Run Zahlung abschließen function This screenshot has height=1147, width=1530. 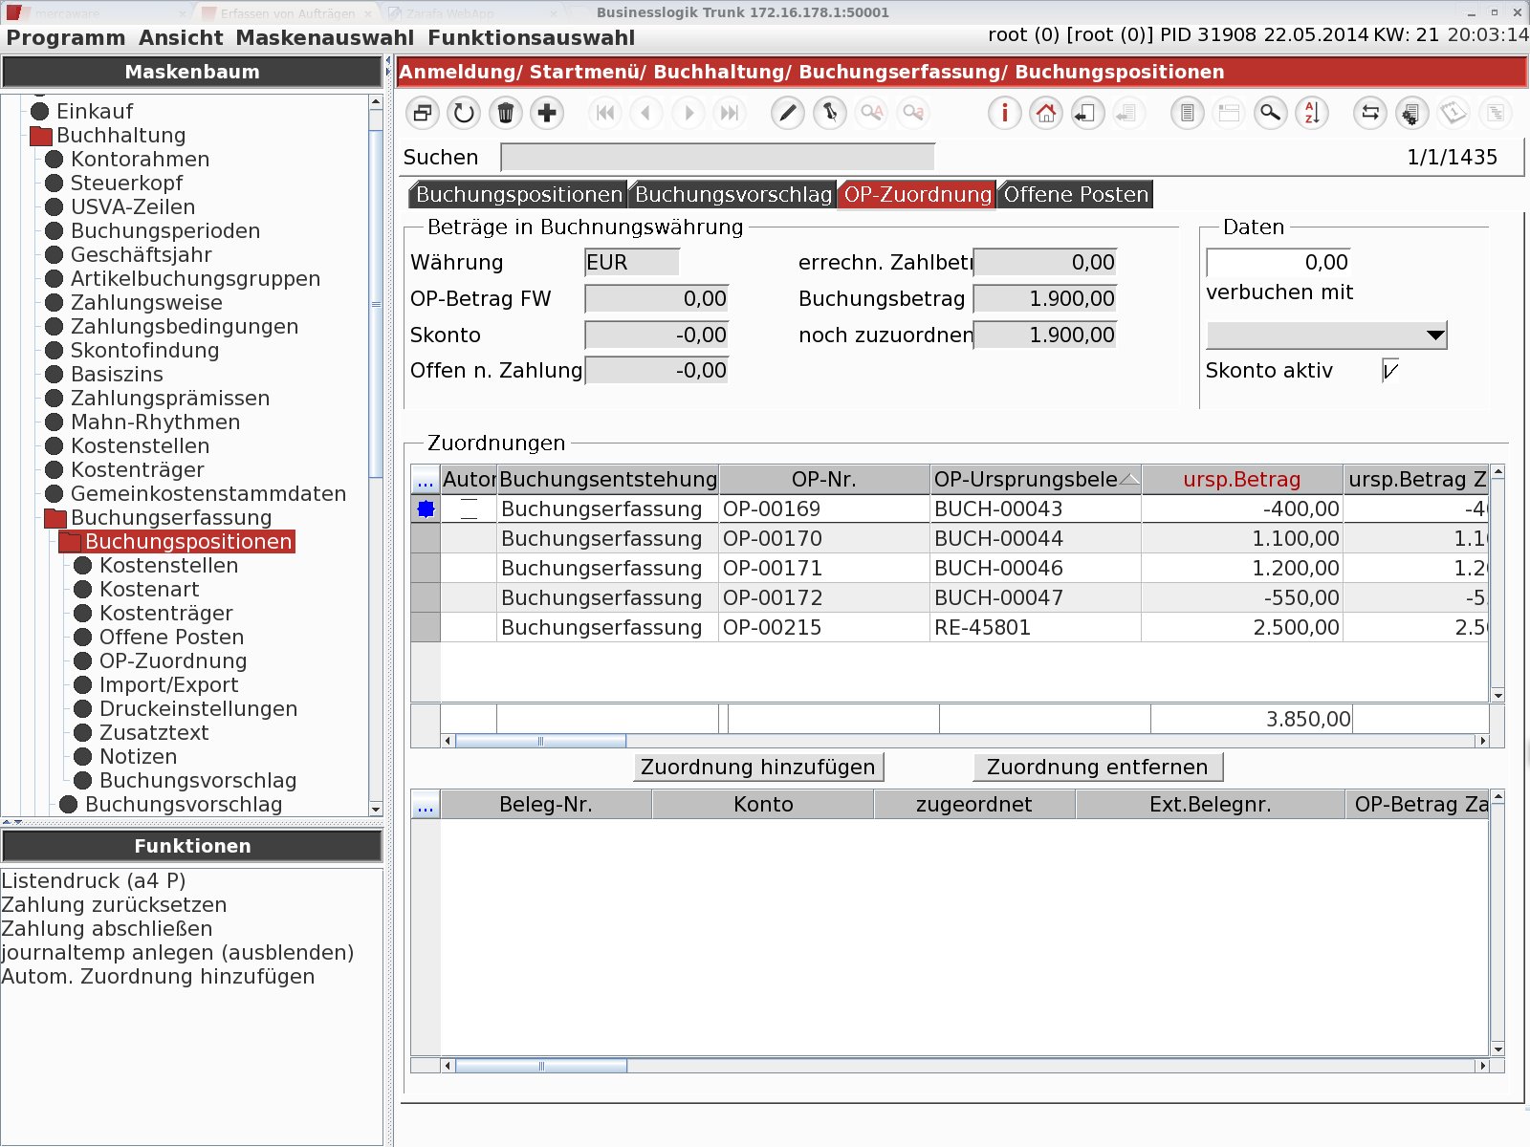pyautogui.click(x=107, y=929)
